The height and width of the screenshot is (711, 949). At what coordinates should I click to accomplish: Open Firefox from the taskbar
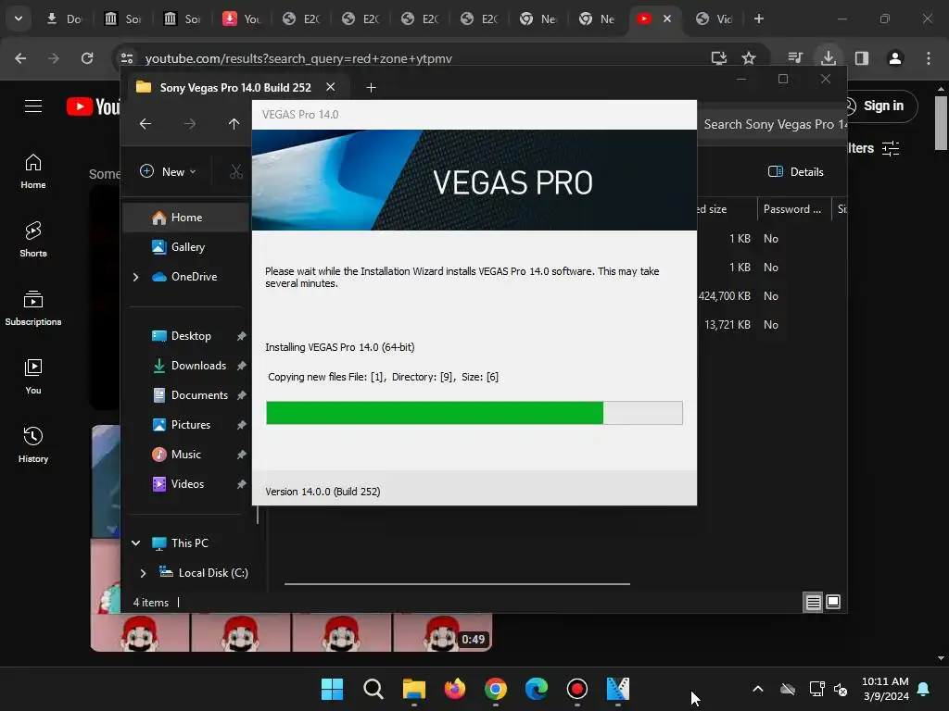454,689
